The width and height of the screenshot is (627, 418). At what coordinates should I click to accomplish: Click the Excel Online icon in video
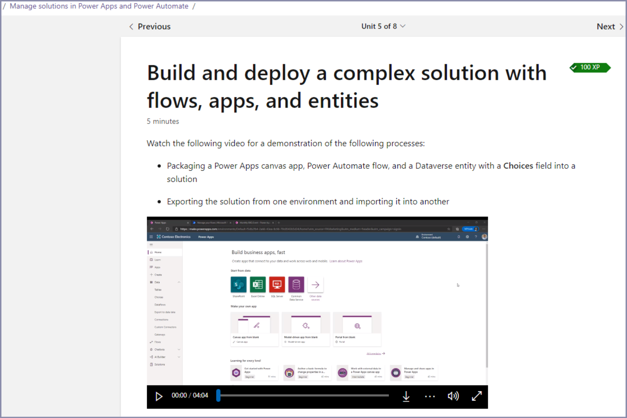tap(258, 285)
